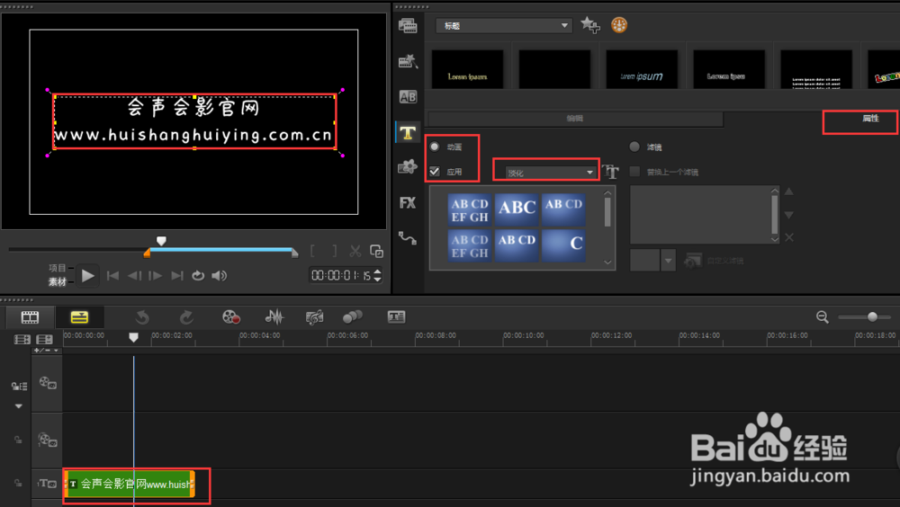Image resolution: width=900 pixels, height=507 pixels.
Task: Open the Instant Project templates panel
Action: (x=408, y=61)
